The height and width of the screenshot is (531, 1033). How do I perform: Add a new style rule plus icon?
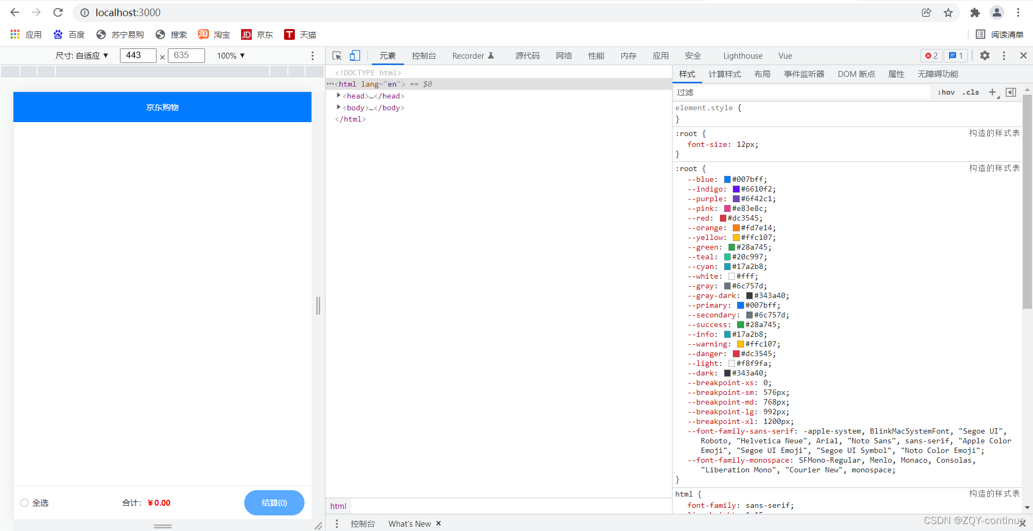993,93
